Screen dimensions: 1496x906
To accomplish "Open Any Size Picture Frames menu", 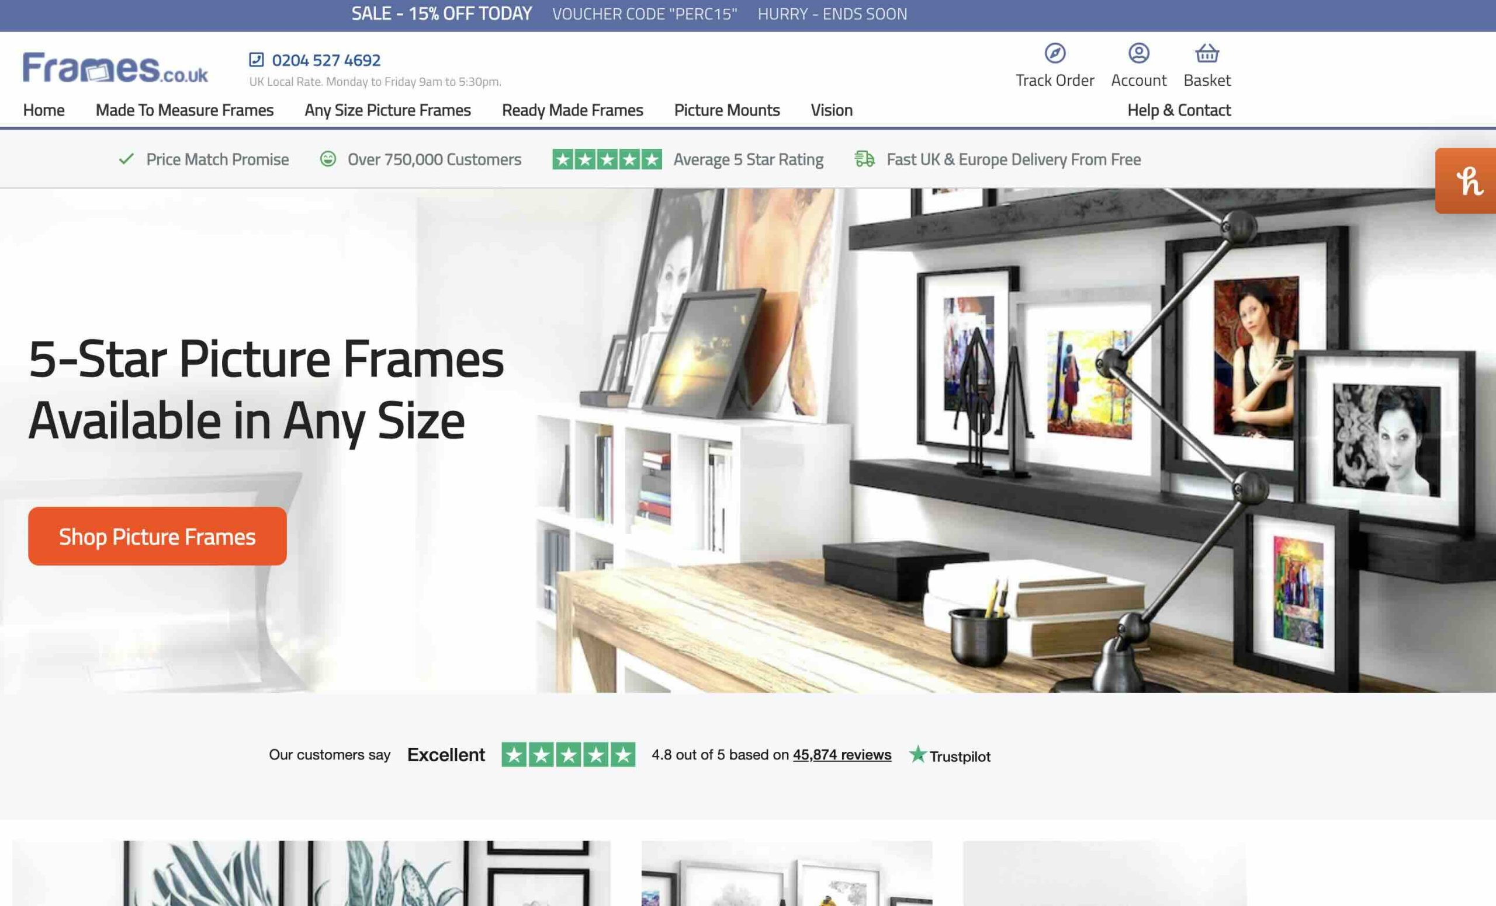I will [387, 110].
